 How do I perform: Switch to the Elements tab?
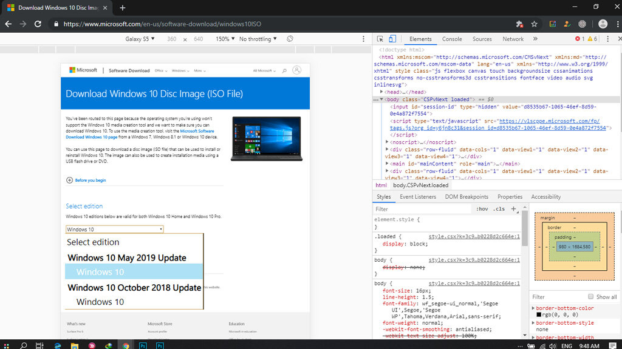point(420,39)
